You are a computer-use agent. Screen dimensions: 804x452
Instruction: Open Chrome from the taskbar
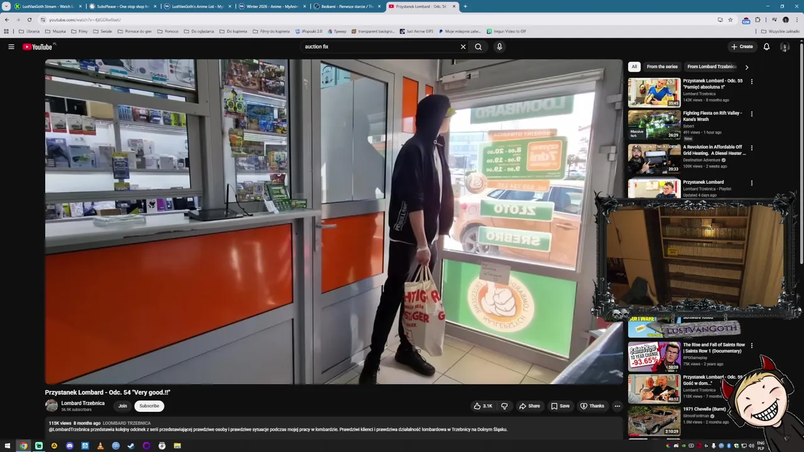pyautogui.click(x=23, y=446)
